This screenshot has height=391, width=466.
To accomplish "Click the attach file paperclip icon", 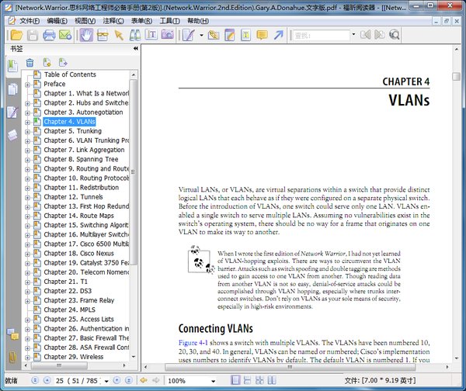I will (214, 35).
